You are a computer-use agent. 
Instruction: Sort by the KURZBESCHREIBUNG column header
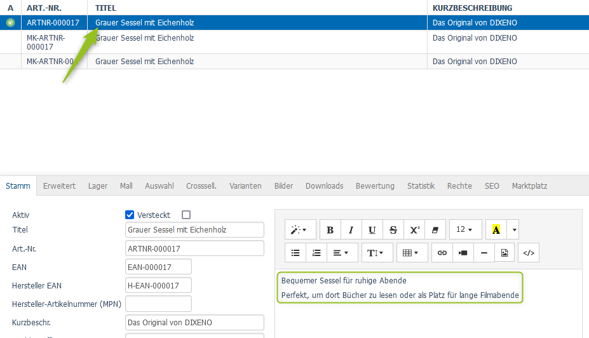[x=473, y=8]
